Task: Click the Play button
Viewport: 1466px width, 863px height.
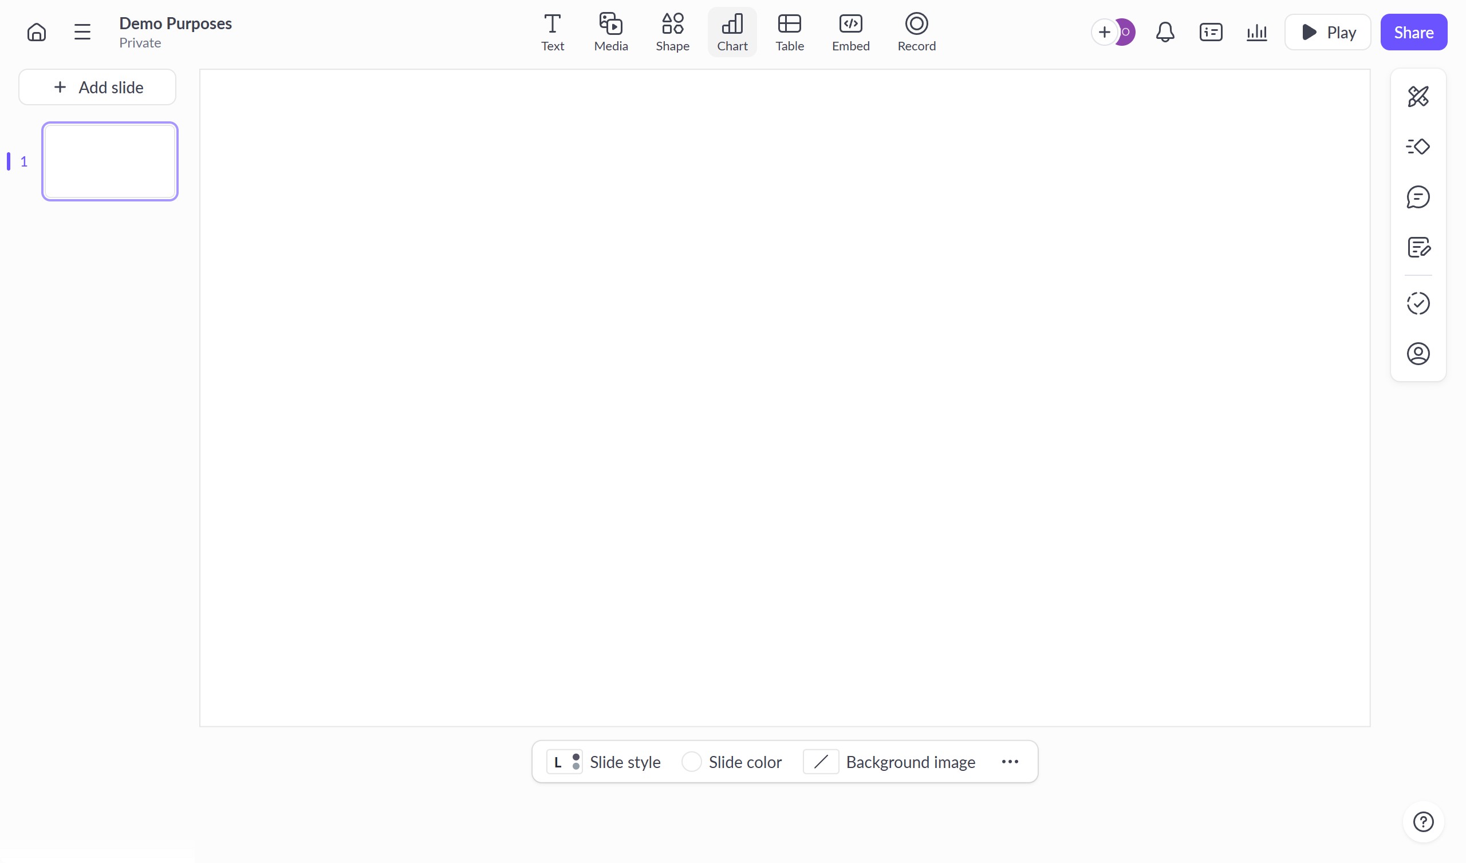Action: point(1327,32)
